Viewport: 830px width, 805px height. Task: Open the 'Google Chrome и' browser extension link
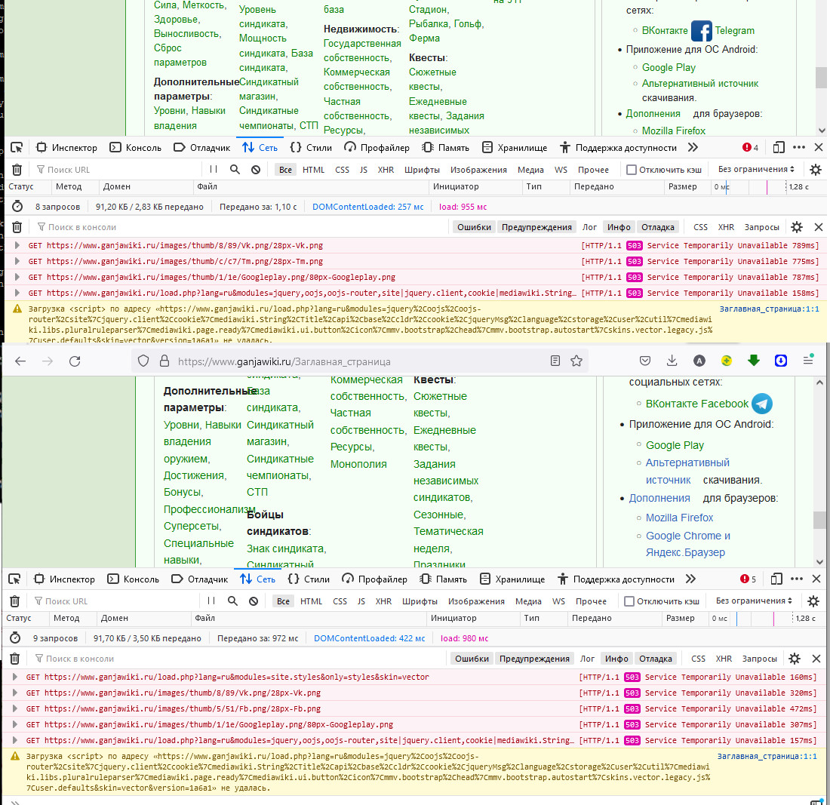[687, 536]
